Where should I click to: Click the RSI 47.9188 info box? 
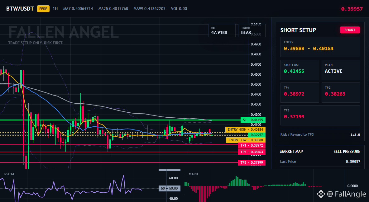tap(222, 30)
